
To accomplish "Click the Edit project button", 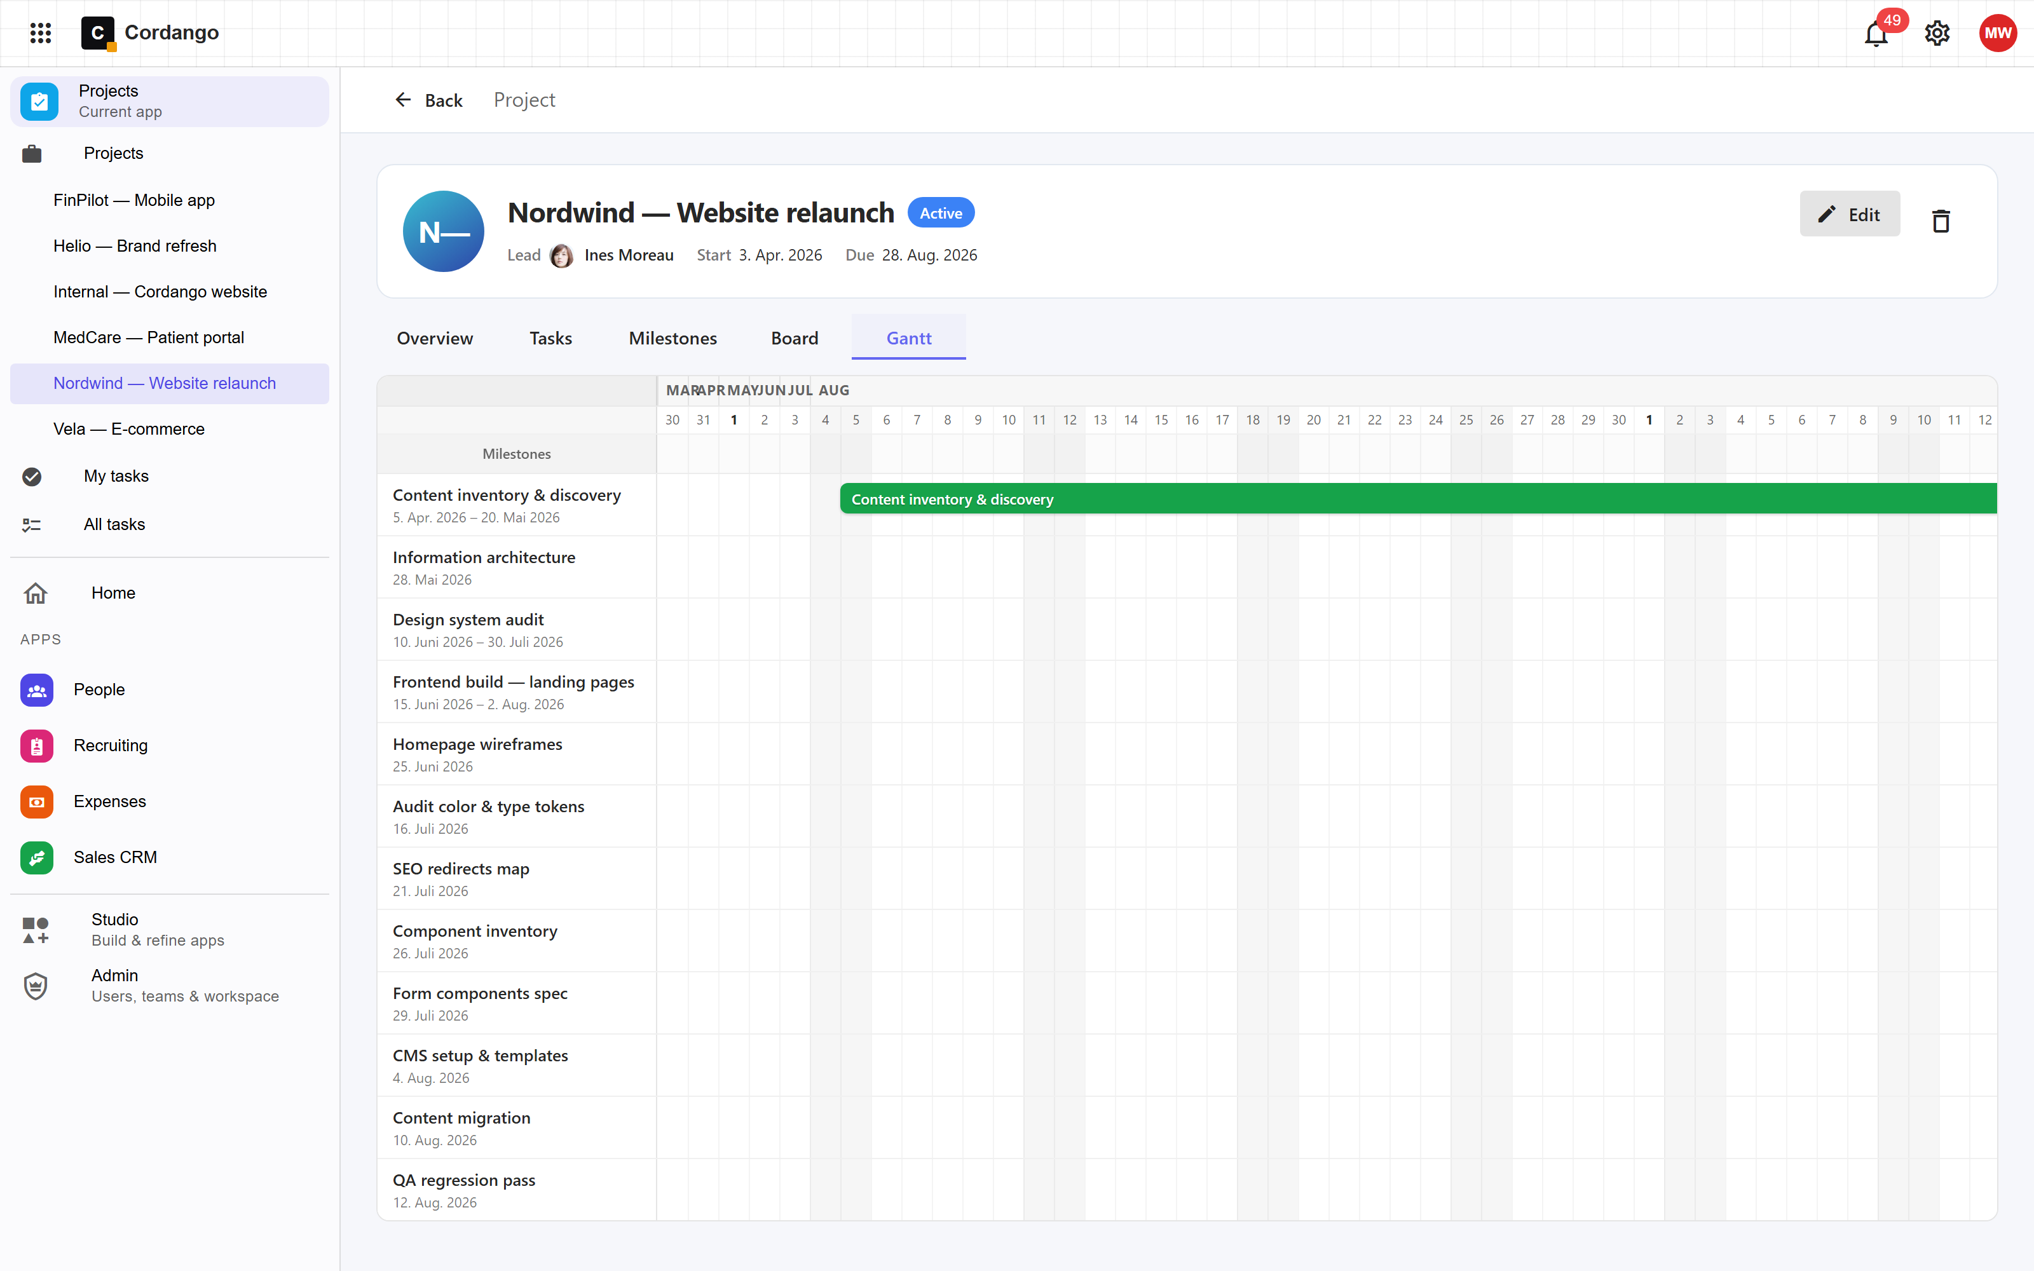I will 1849,214.
